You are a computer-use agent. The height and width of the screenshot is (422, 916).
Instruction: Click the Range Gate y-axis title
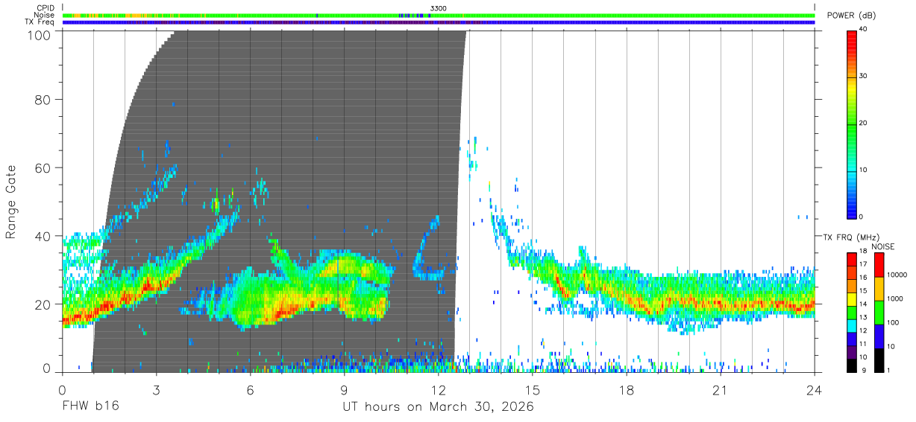point(11,201)
